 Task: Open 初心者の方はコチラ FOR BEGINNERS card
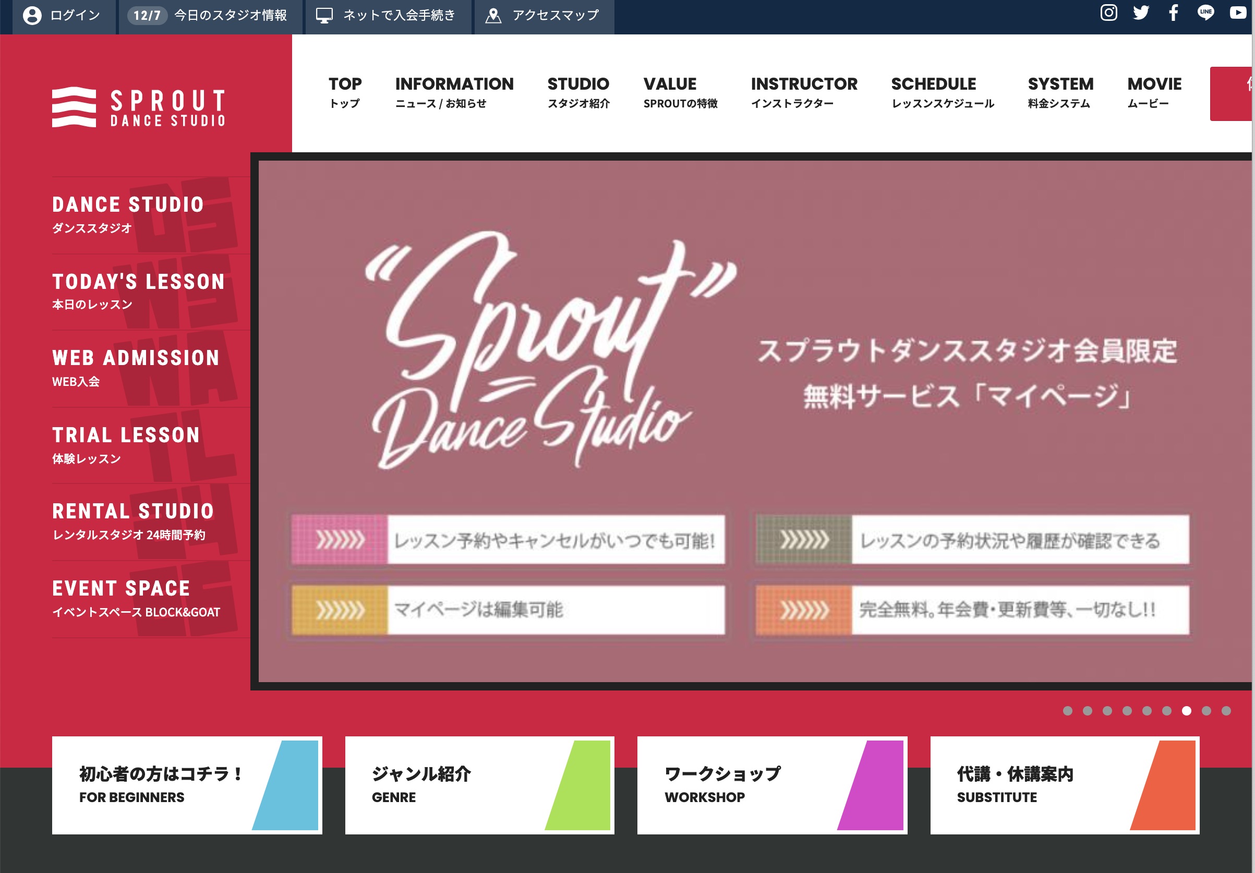coord(187,785)
